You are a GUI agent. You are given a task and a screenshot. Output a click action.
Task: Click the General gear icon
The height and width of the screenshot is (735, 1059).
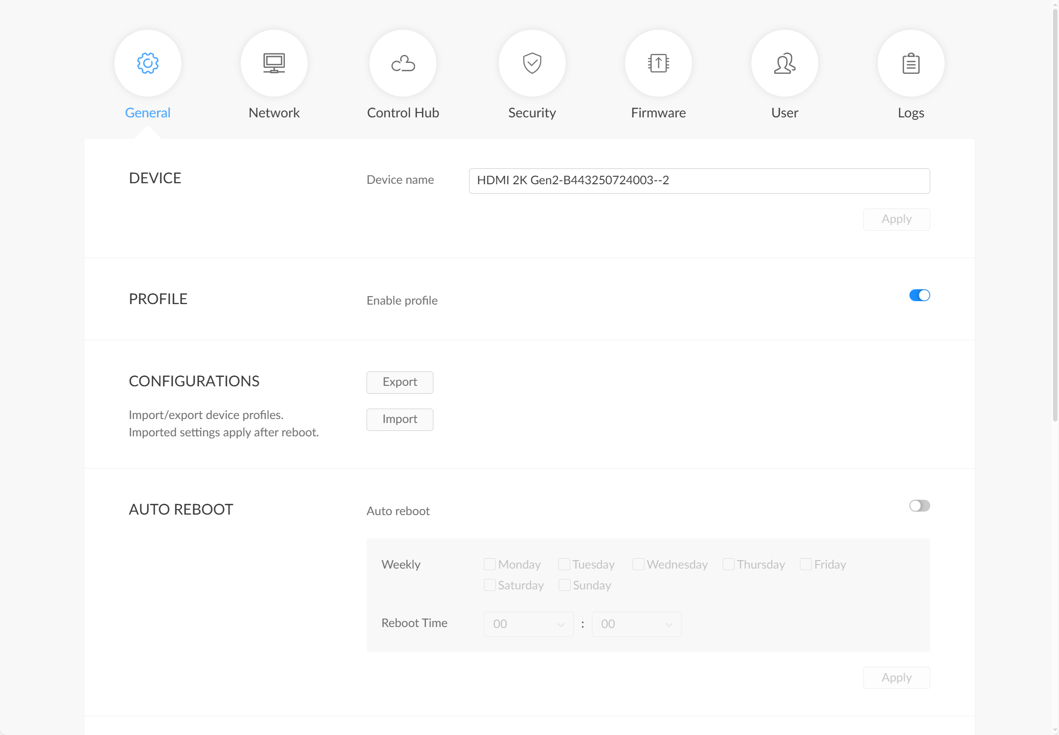click(148, 63)
